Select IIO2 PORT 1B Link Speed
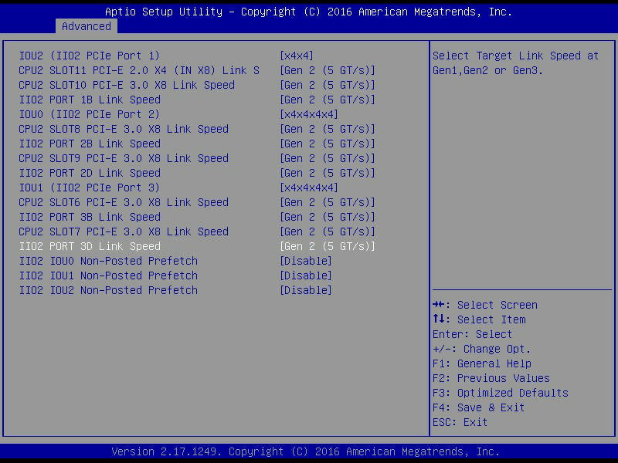Image resolution: width=618 pixels, height=463 pixels. tap(90, 100)
